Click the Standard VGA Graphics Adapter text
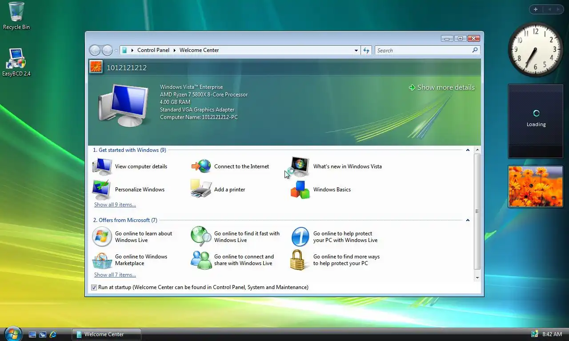569x341 pixels. [x=197, y=110]
